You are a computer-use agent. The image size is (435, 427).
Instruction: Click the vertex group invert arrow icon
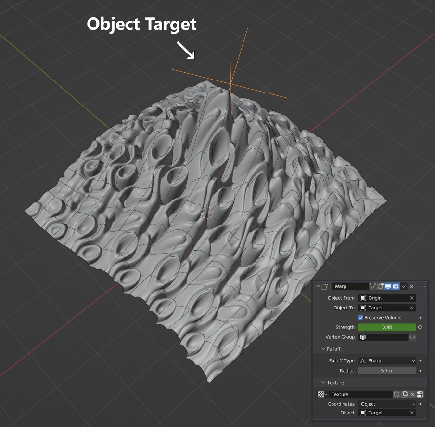(411, 337)
